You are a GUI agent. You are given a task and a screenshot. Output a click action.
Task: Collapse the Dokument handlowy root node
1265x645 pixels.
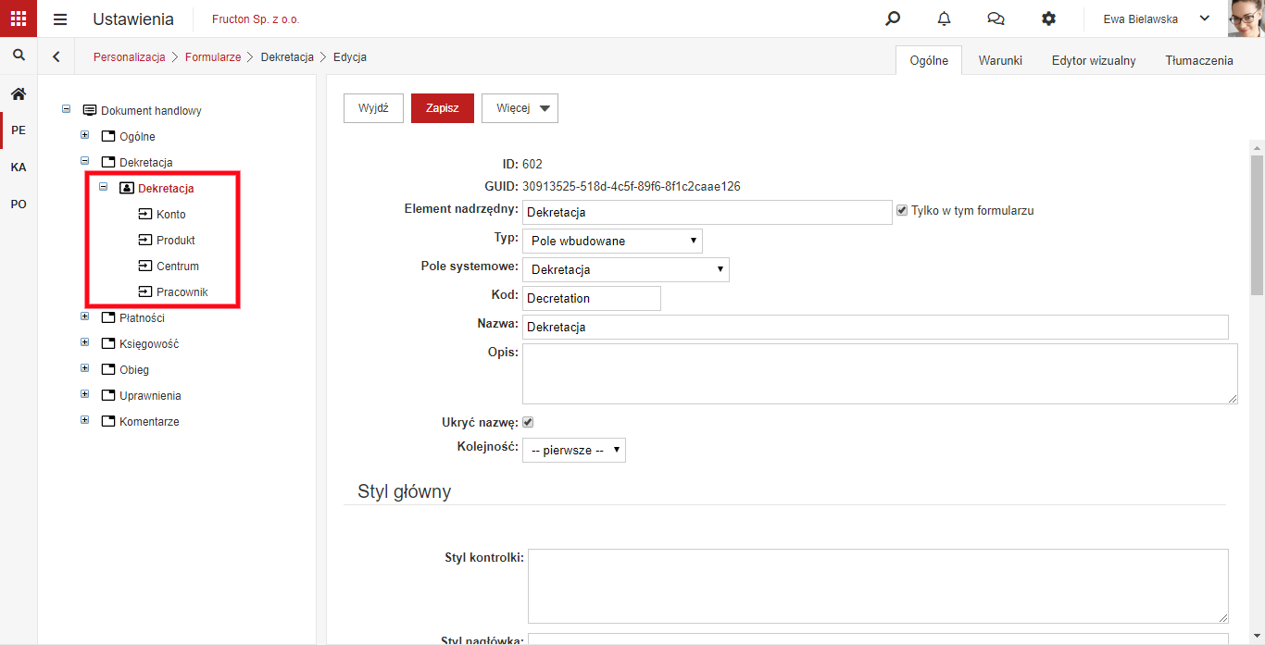click(67, 109)
